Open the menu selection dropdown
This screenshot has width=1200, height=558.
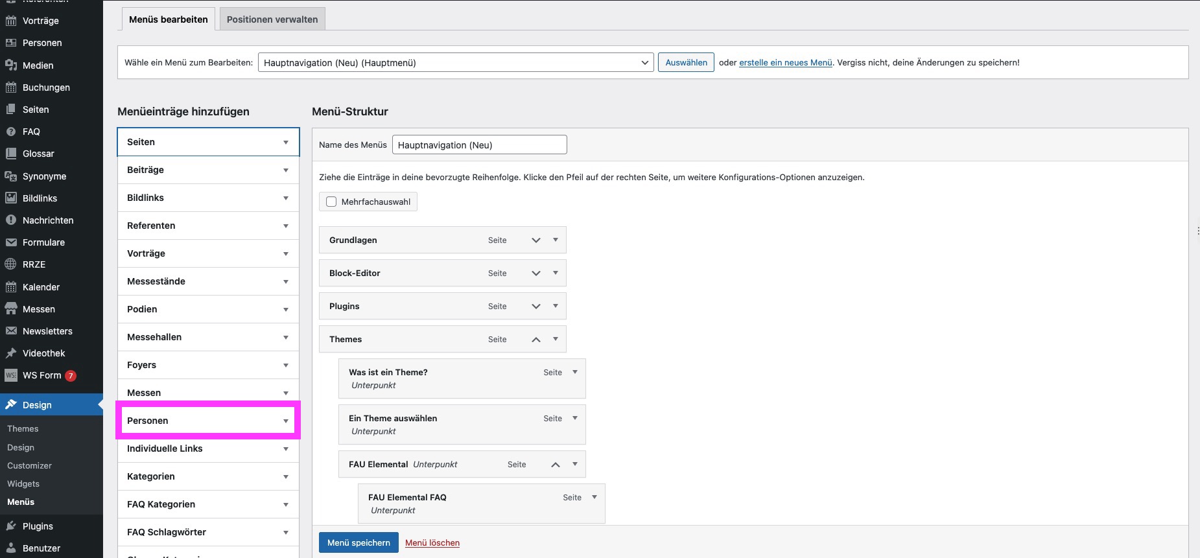(455, 63)
